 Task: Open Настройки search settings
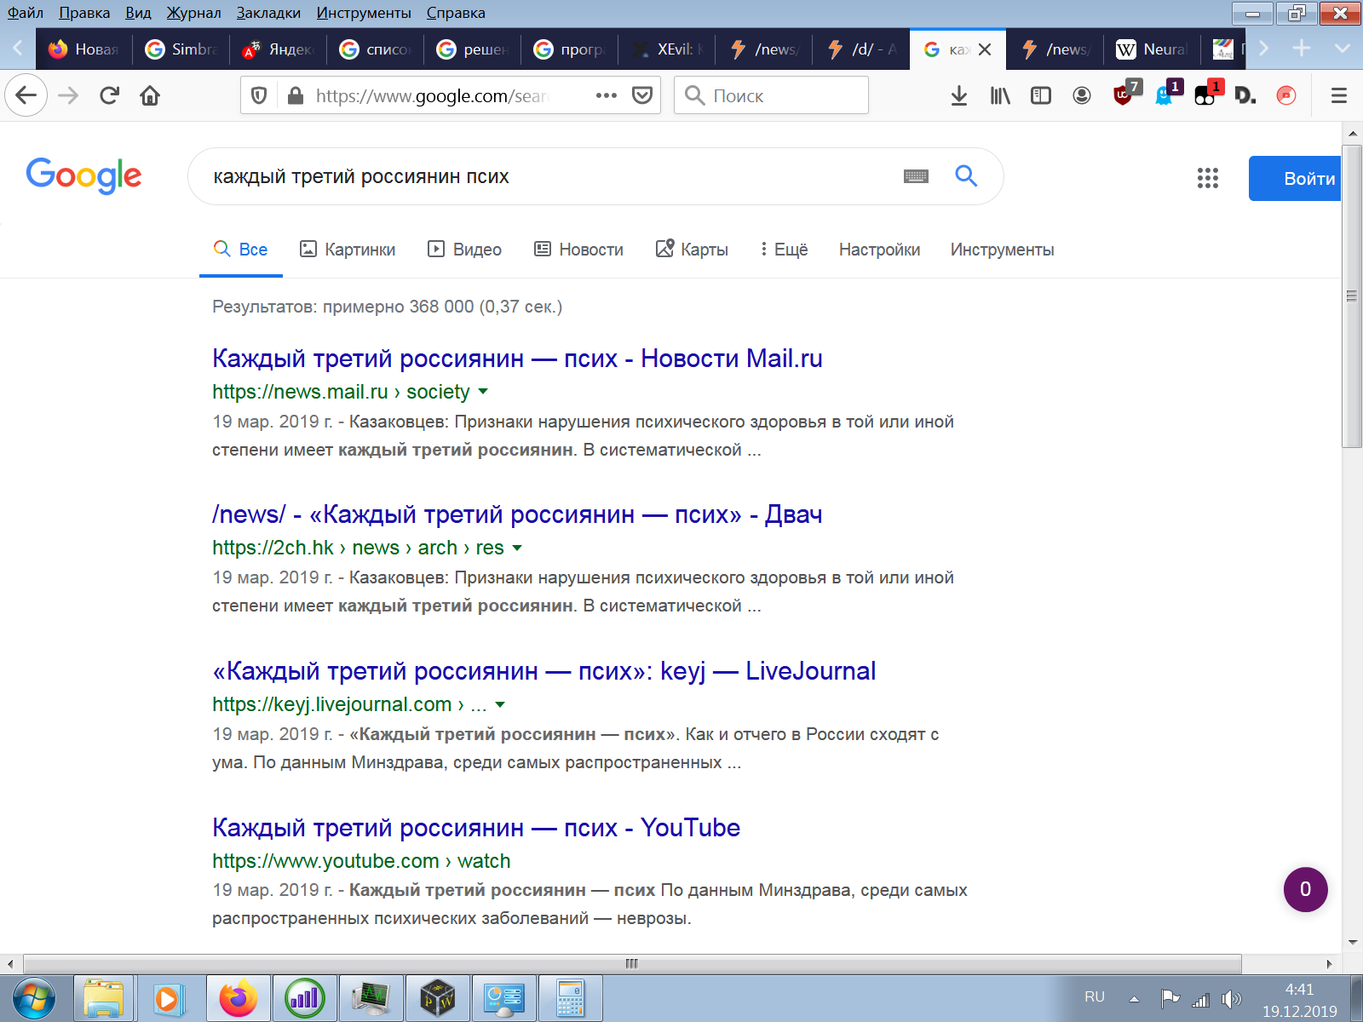879,250
